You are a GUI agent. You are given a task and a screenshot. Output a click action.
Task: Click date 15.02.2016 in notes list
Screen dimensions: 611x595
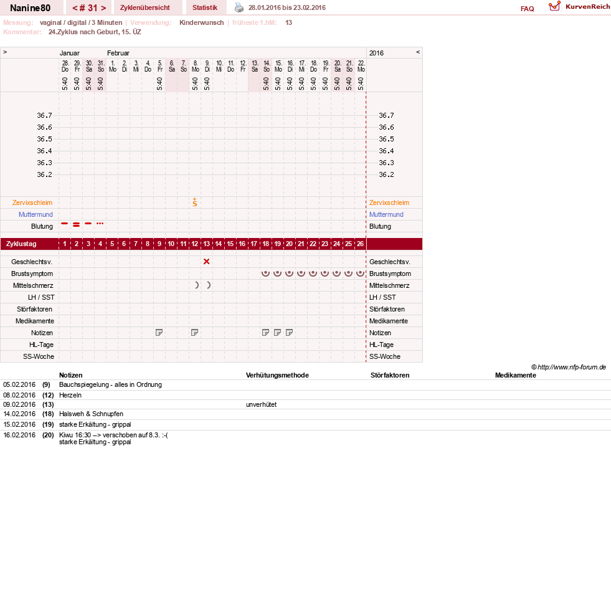click(x=19, y=424)
